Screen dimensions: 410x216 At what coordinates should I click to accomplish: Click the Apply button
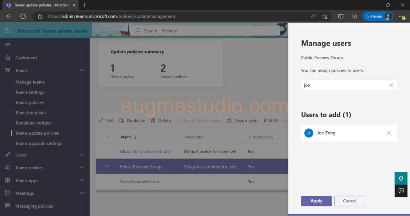(316, 201)
